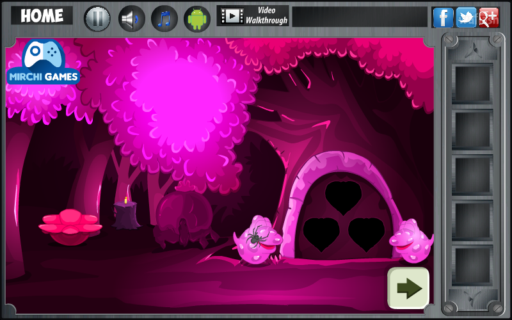Share on Twitter icon
Screen dimensions: 512x320
pyautogui.click(x=466, y=17)
